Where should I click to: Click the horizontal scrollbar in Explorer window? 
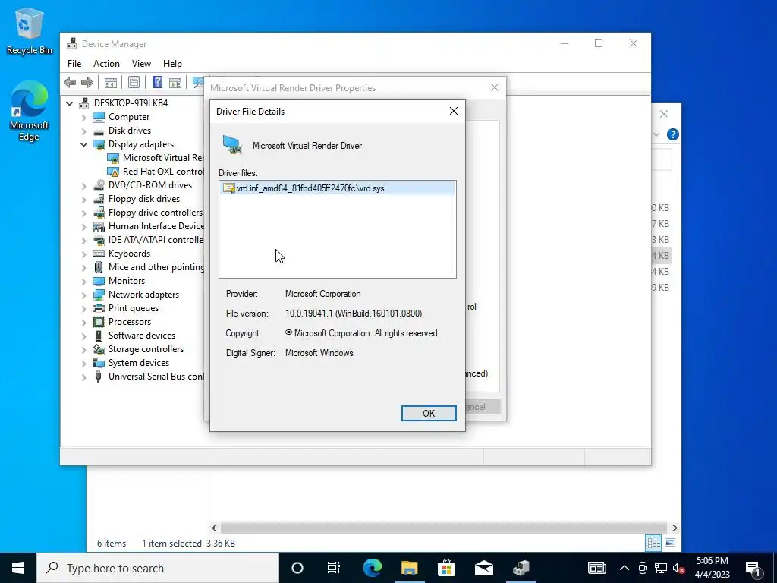[444, 528]
